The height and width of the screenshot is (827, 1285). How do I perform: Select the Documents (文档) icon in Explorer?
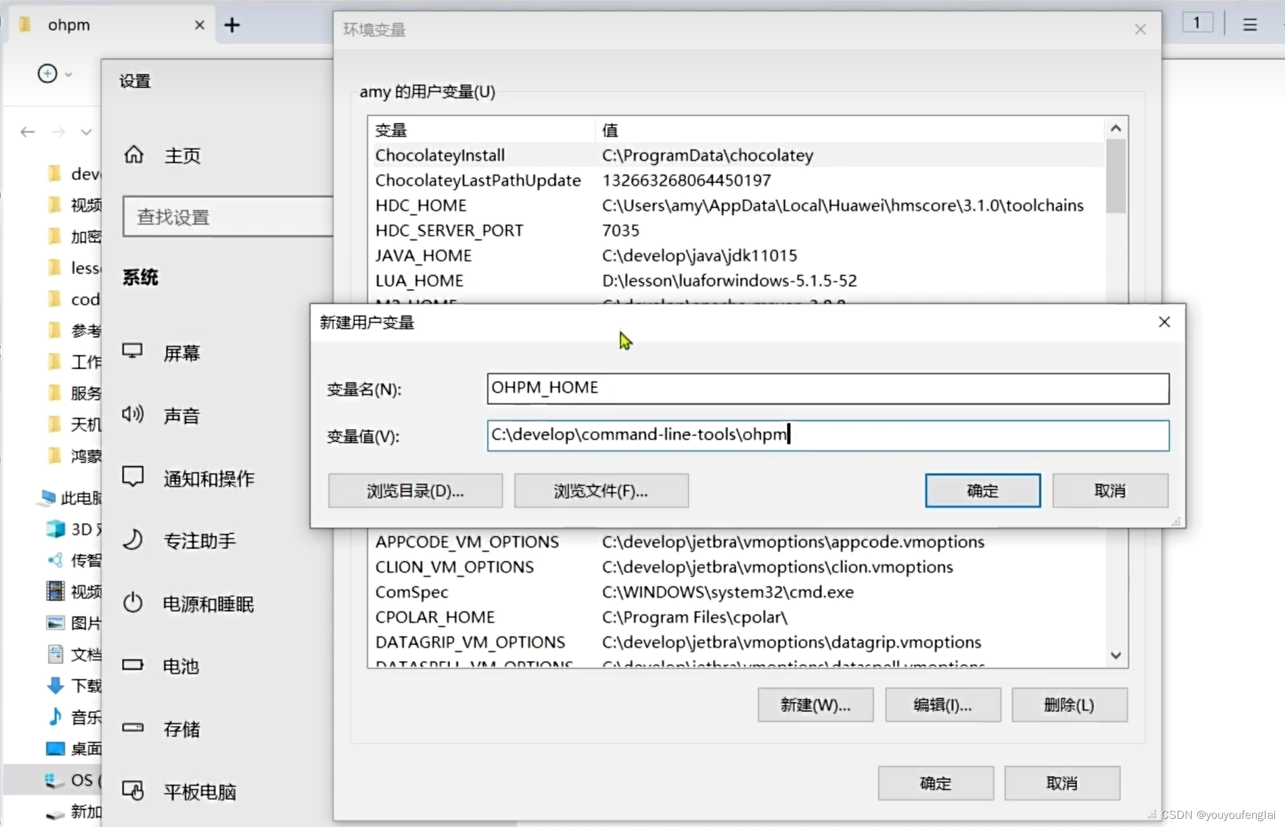(x=55, y=654)
